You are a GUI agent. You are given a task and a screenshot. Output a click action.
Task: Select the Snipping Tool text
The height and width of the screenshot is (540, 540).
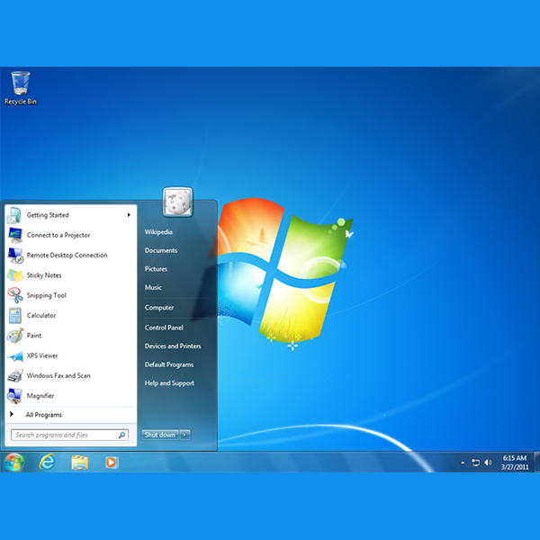click(47, 295)
